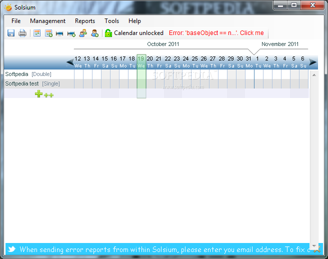This screenshot has width=328, height=259.
Task: Click date 1 Tu of November
Action: coord(257,62)
